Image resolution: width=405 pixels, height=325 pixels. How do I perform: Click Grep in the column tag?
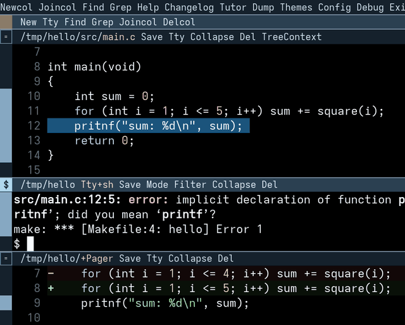pos(103,22)
